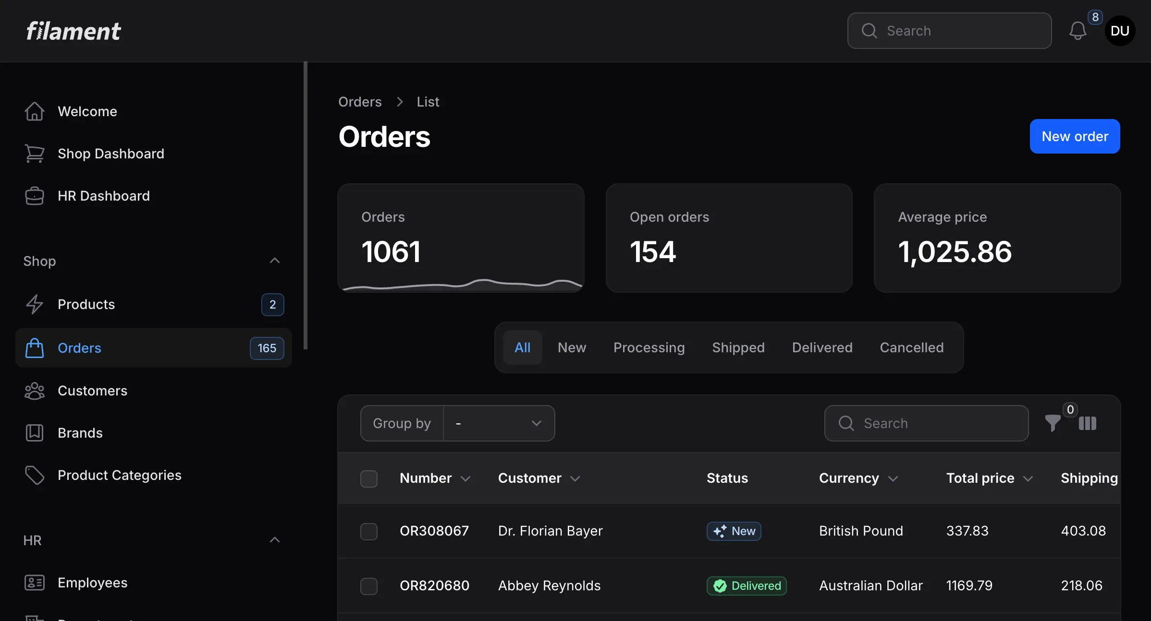This screenshot has height=621, width=1151.
Task: Click the notifications bell icon
Action: click(1078, 30)
